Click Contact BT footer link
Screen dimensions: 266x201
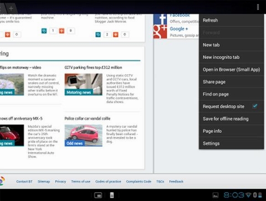[x=24, y=182]
